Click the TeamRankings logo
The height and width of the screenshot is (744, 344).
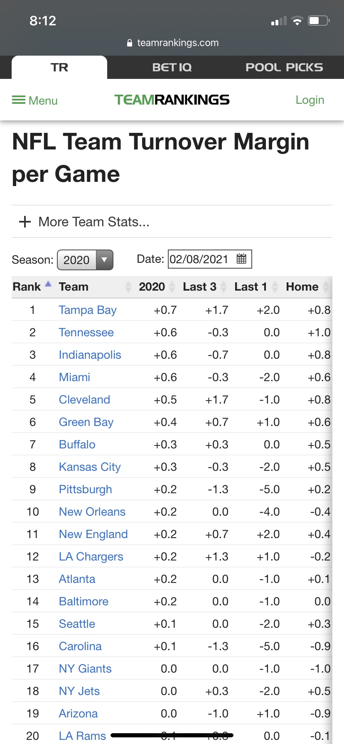click(x=172, y=100)
